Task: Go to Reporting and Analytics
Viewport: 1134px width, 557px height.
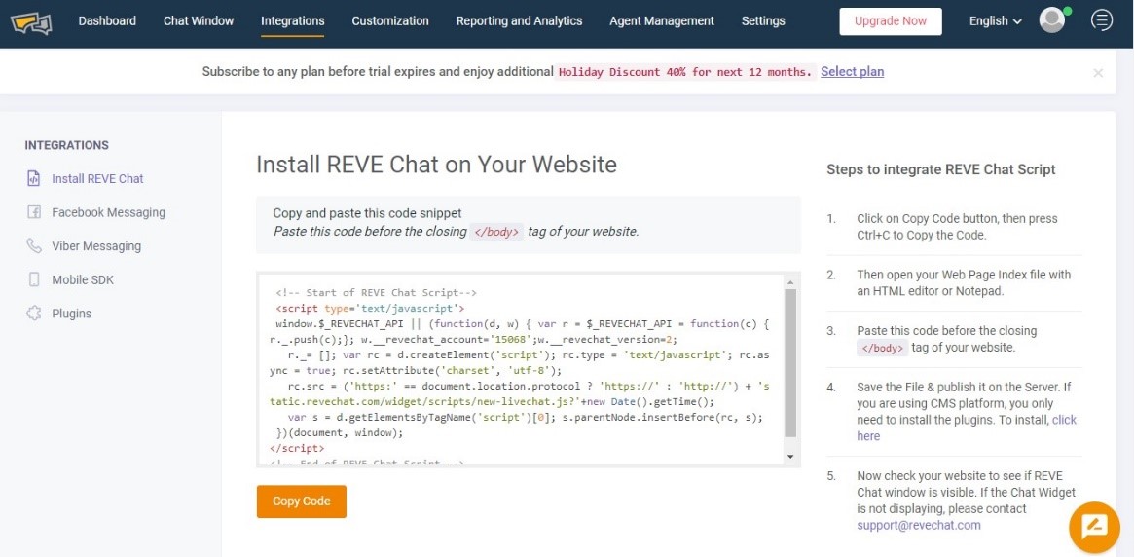Action: coord(519,21)
